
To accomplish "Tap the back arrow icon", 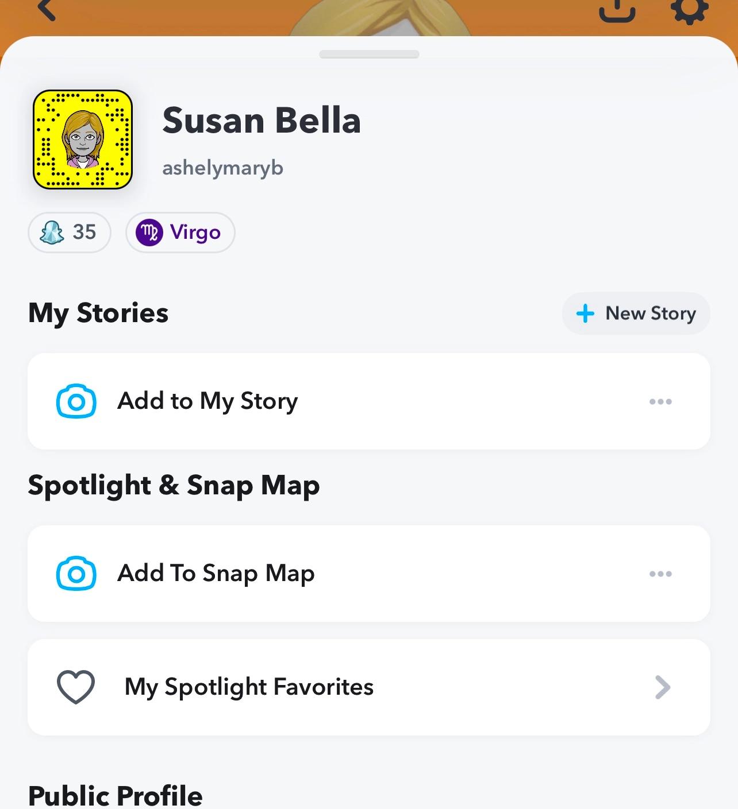I will click(x=46, y=9).
